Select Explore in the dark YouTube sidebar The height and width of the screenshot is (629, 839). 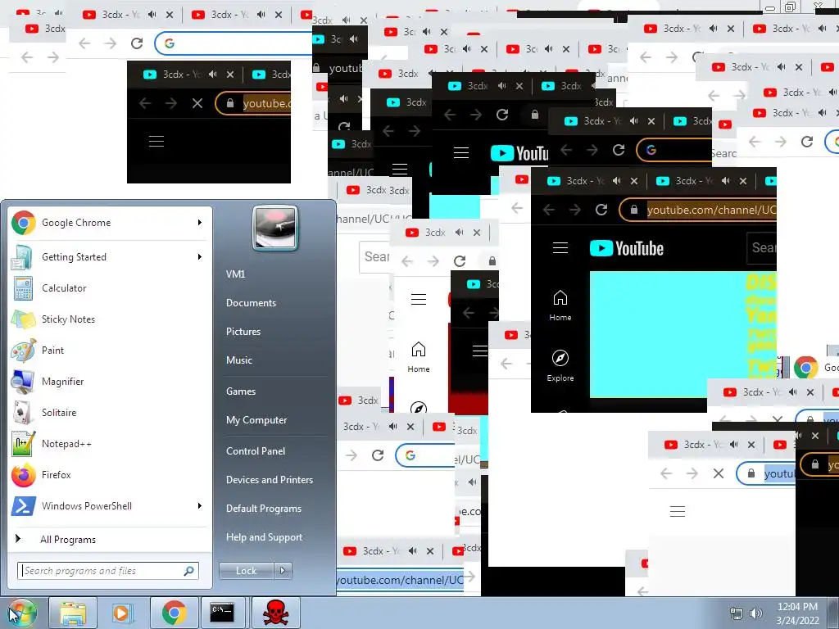click(560, 366)
